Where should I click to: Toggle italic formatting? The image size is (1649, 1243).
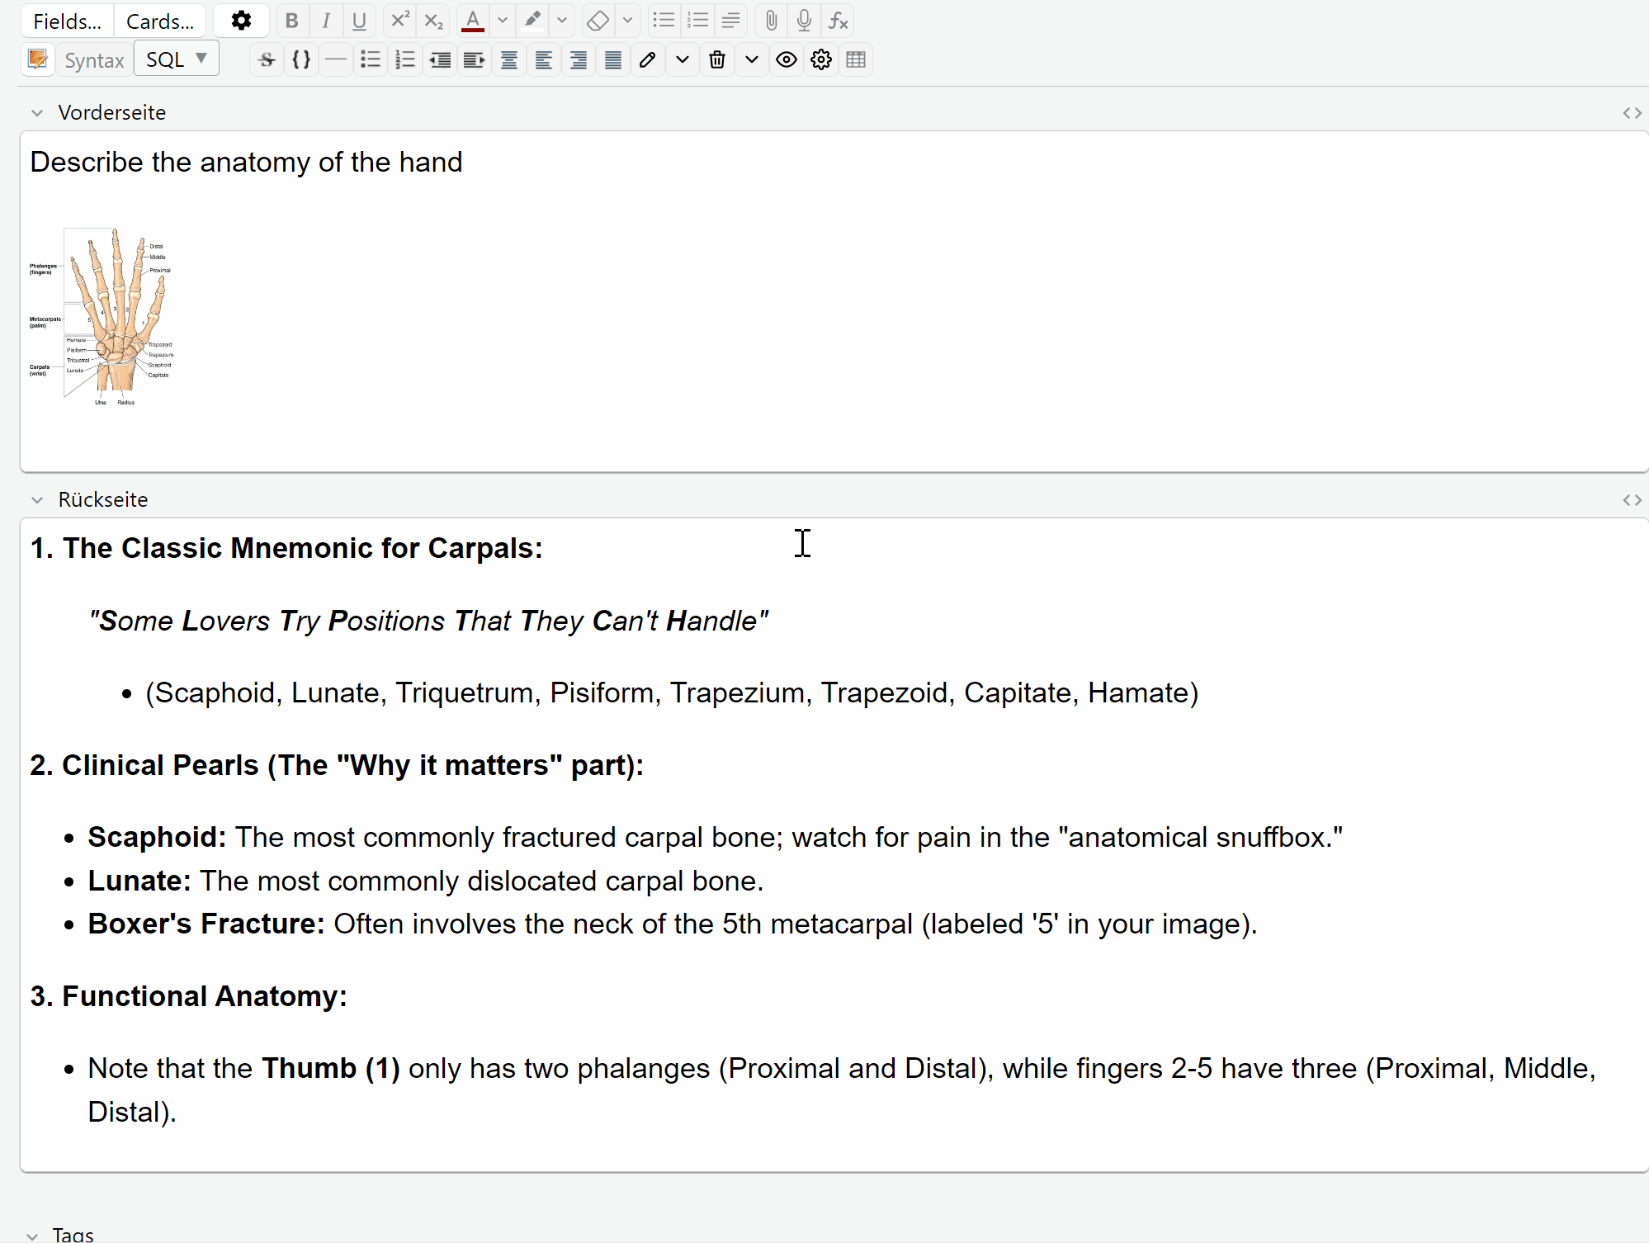[x=326, y=21]
